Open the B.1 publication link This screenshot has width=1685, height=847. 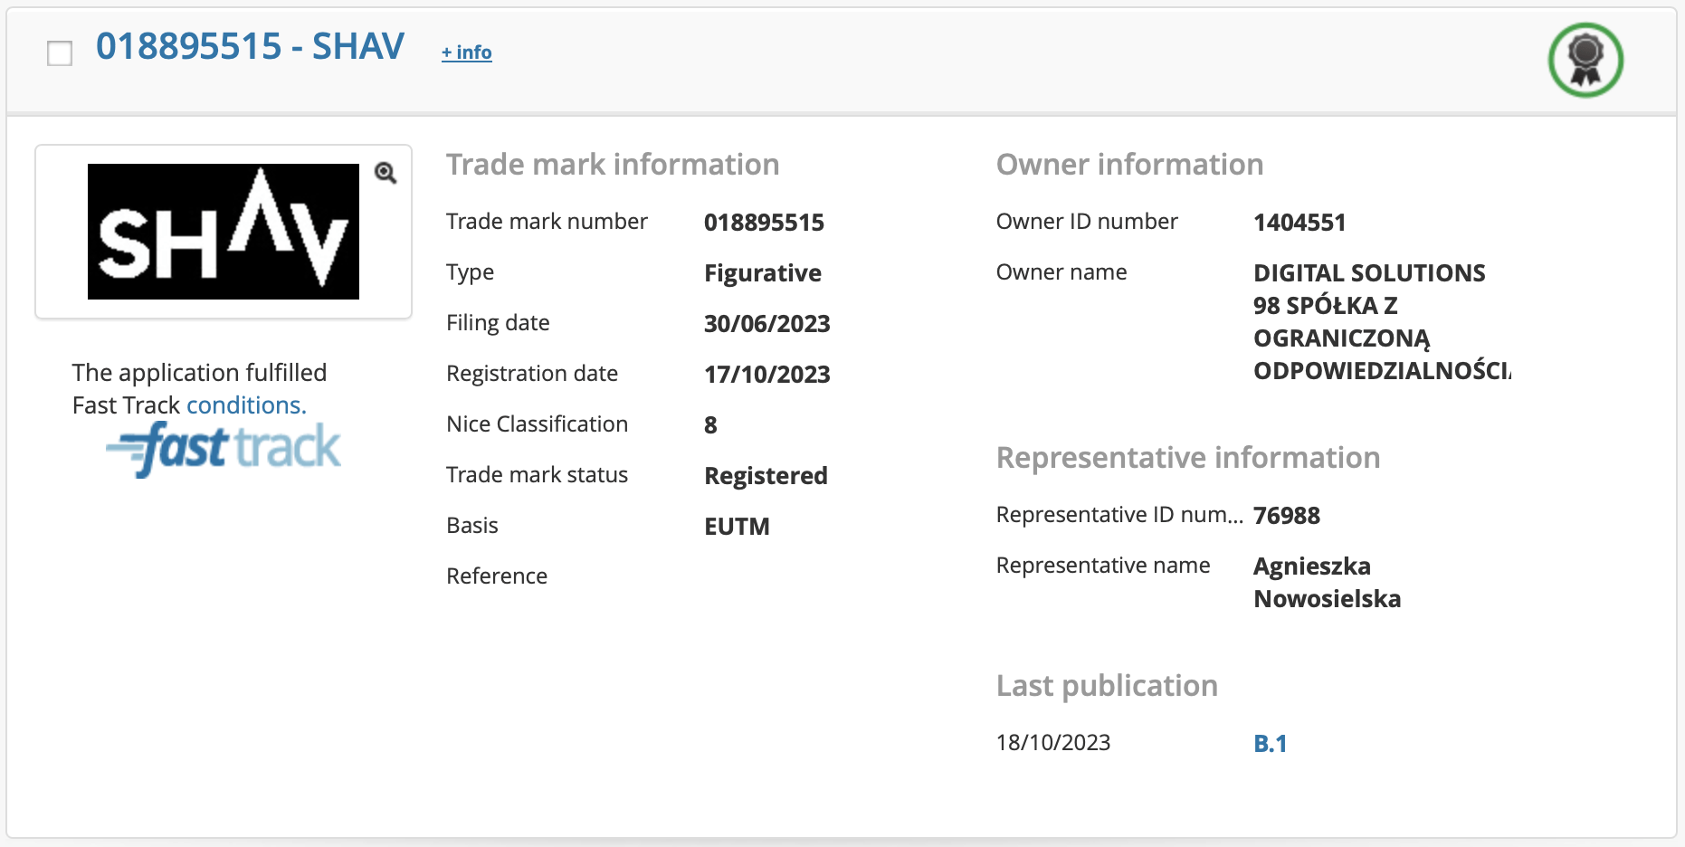tap(1270, 744)
